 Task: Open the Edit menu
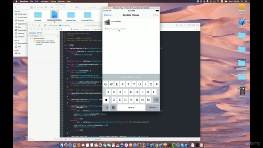37,1
